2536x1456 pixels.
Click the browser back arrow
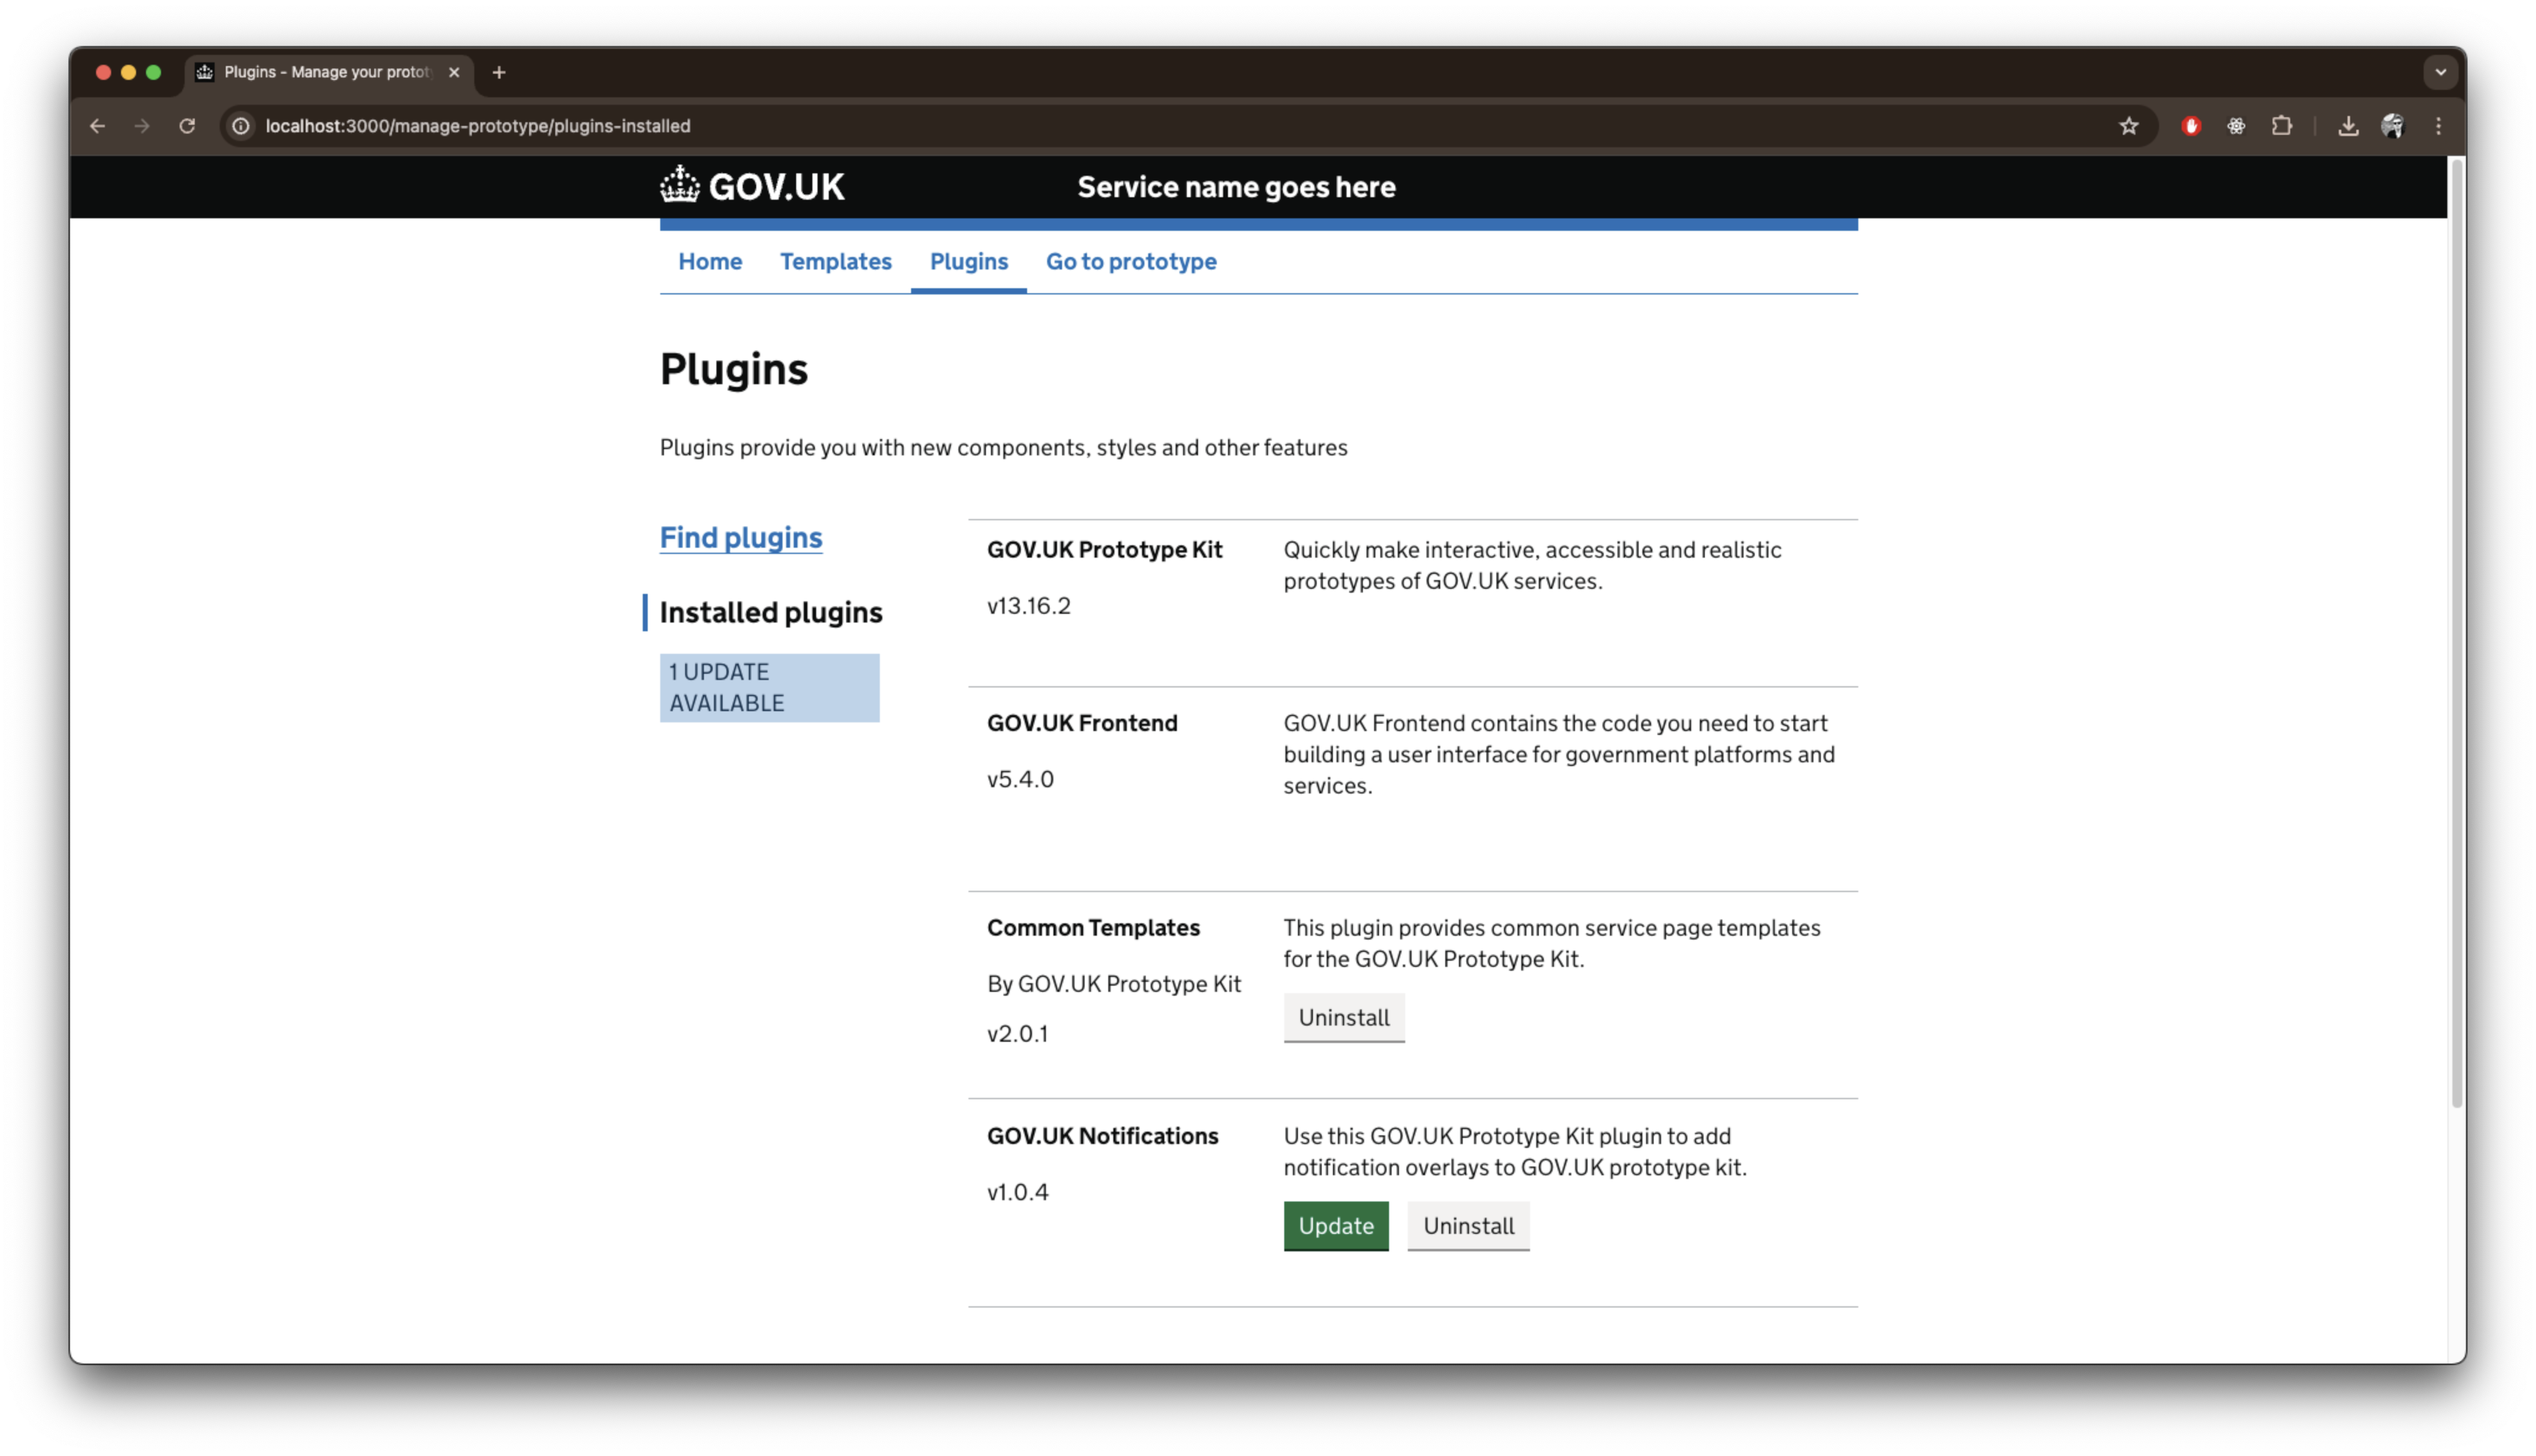(x=97, y=126)
